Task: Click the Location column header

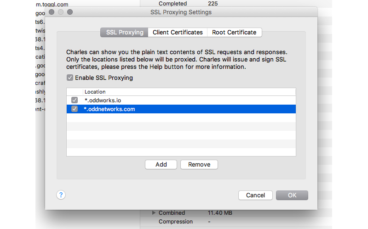Action: click(189, 92)
